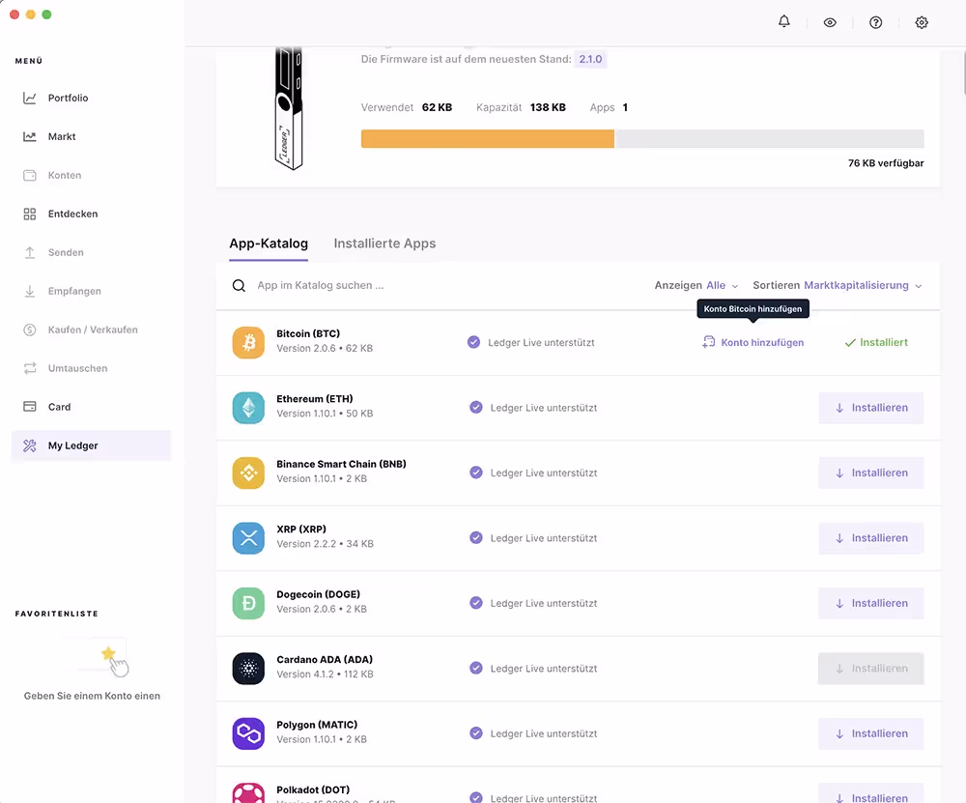Click the Bitcoin (BTC) app name
The height and width of the screenshot is (803, 966).
308,333
